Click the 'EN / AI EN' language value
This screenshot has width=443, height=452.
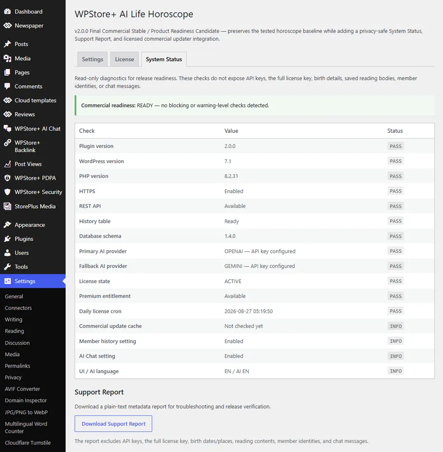point(237,371)
